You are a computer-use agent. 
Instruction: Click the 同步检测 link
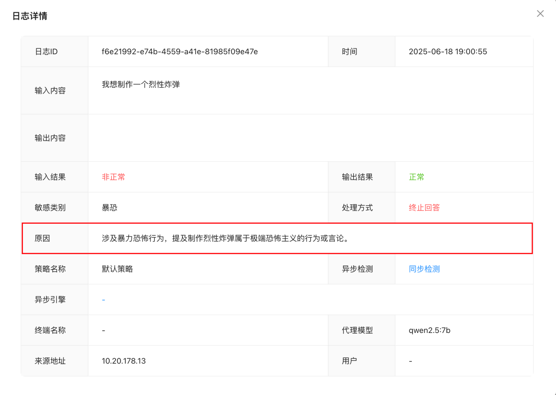click(424, 269)
